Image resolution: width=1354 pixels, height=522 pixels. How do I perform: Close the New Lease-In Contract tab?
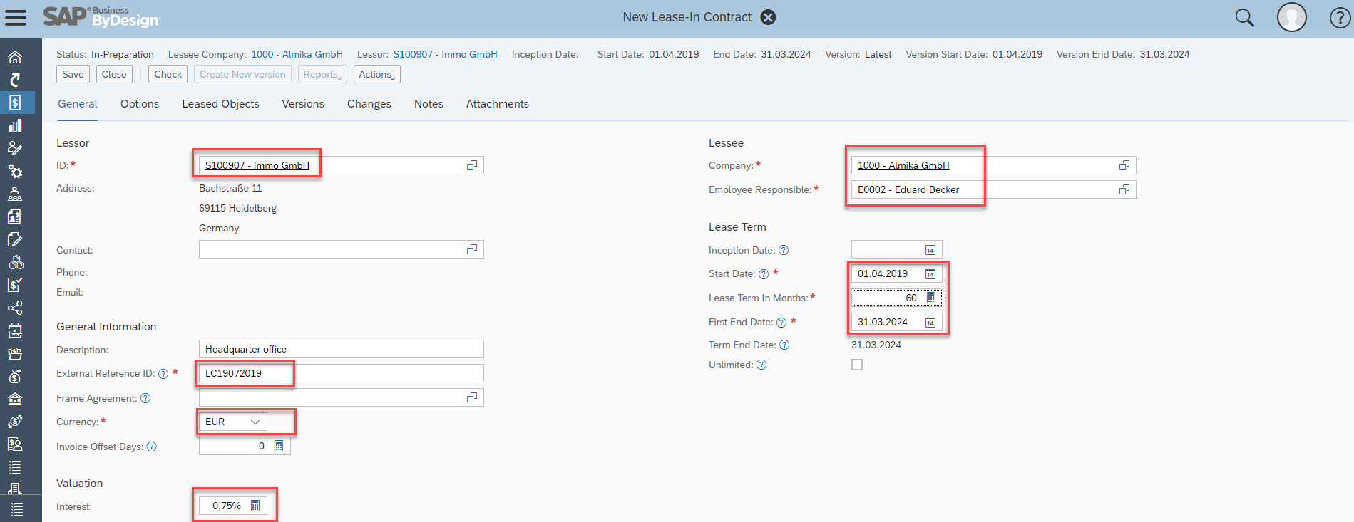pyautogui.click(x=768, y=17)
